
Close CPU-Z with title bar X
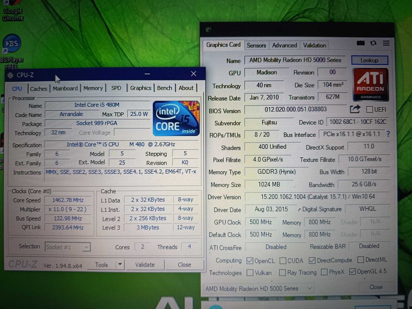coord(194,74)
